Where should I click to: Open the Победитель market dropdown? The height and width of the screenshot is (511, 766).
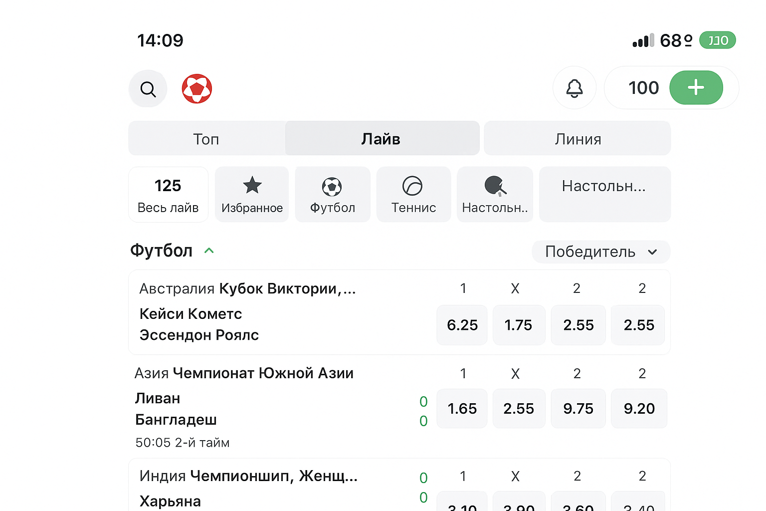click(x=600, y=252)
